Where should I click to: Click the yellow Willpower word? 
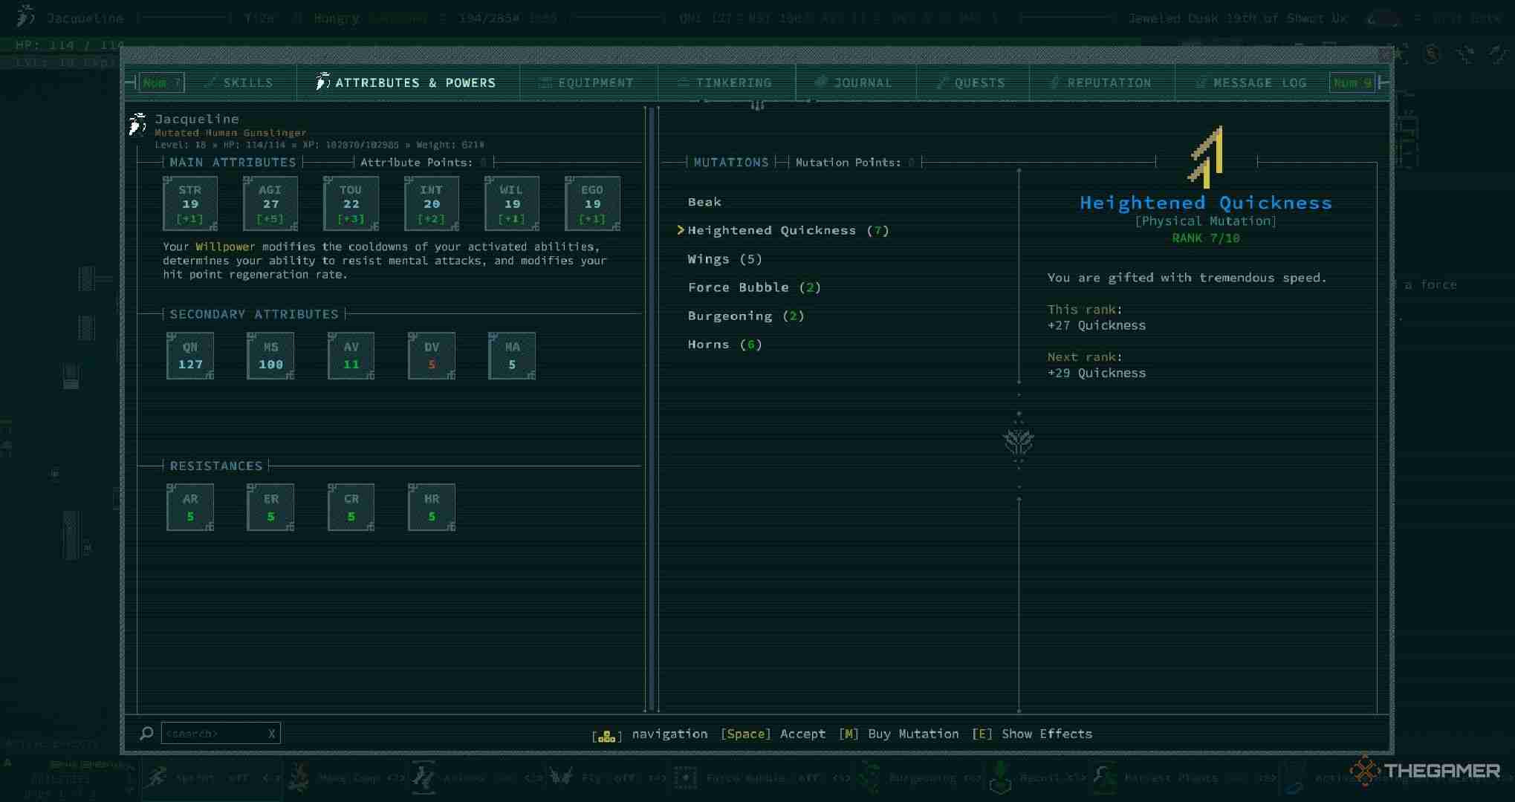click(225, 247)
